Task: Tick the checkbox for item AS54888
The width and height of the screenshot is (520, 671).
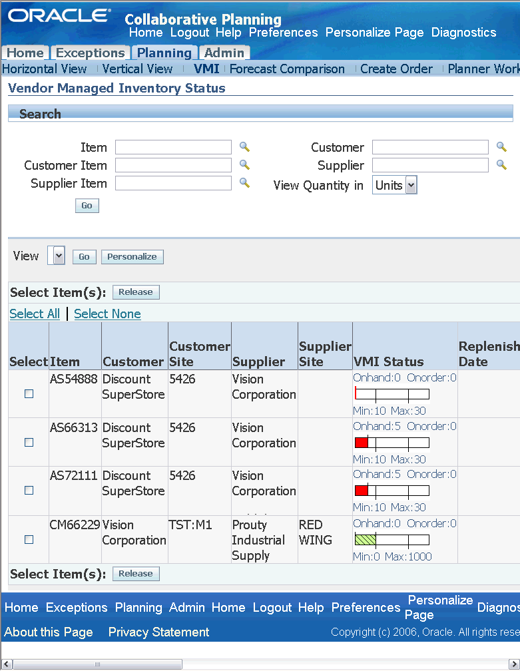Action: click(29, 393)
